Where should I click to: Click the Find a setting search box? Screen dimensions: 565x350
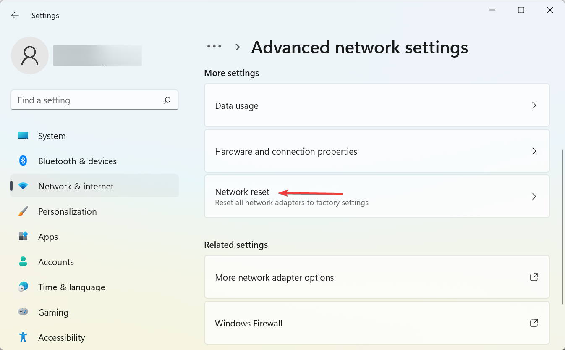88,100
